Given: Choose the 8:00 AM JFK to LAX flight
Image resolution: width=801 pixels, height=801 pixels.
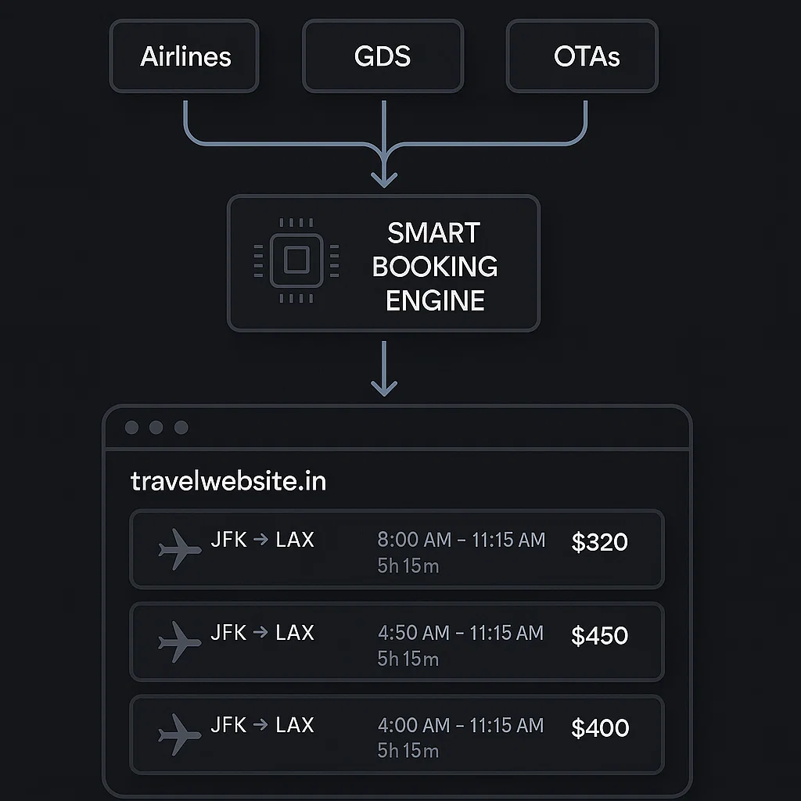Looking at the screenshot, I should [x=397, y=549].
